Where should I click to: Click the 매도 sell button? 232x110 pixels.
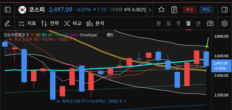tap(206, 10)
